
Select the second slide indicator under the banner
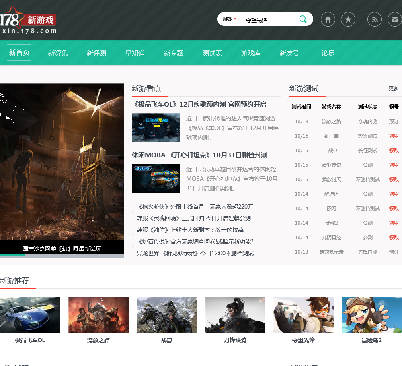pyautogui.click(x=37, y=256)
